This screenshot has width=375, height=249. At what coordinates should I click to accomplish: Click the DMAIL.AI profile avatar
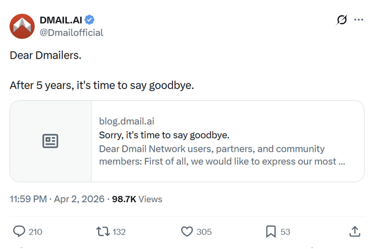23,26
